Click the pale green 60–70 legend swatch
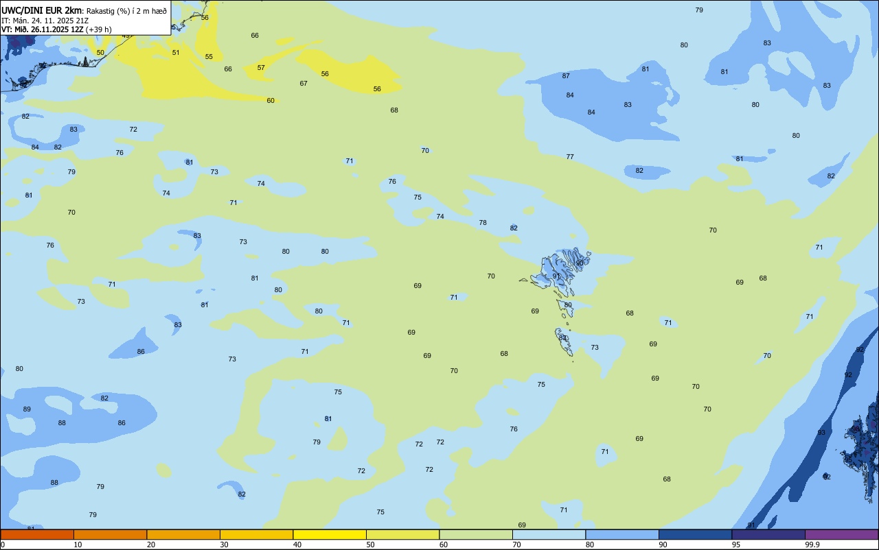Viewport: 879px width, 550px height. coord(476,534)
